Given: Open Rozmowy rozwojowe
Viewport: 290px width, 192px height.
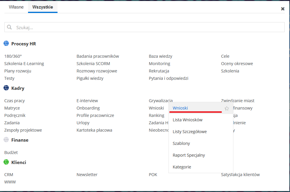Looking at the screenshot, I should pos(97,71).
